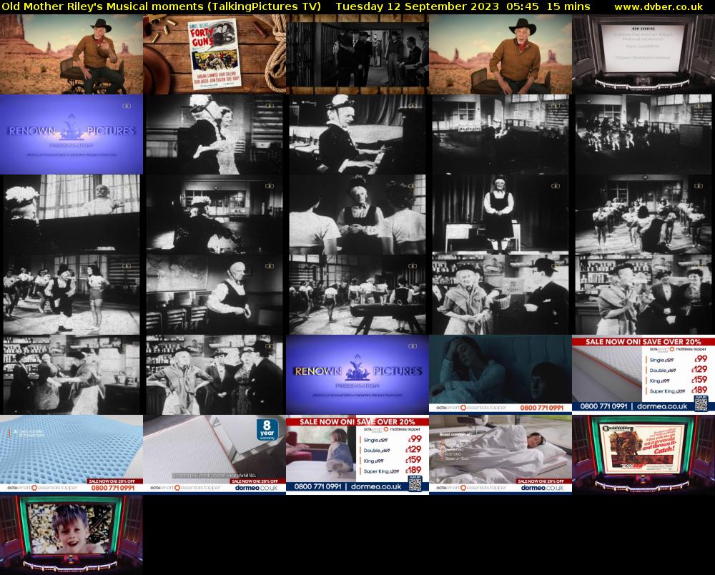Open the person sleeping in white bedding thumbnail

[500, 455]
